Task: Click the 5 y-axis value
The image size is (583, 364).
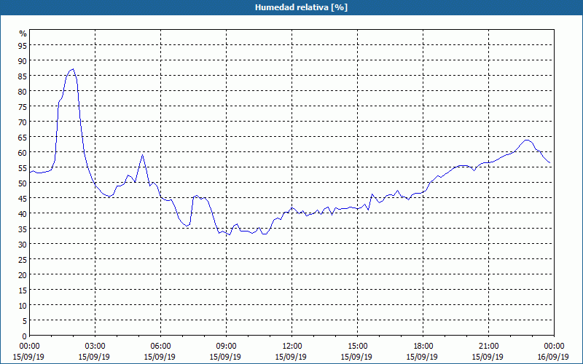Action: 25,321
